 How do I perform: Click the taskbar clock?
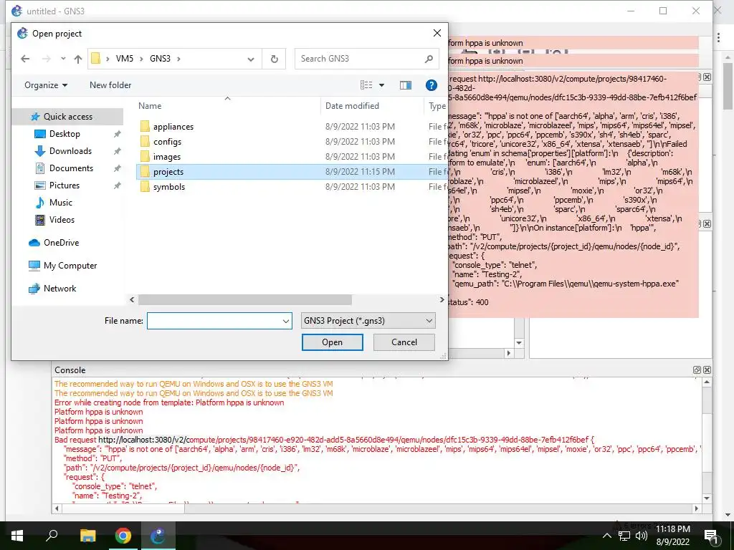click(x=672, y=536)
